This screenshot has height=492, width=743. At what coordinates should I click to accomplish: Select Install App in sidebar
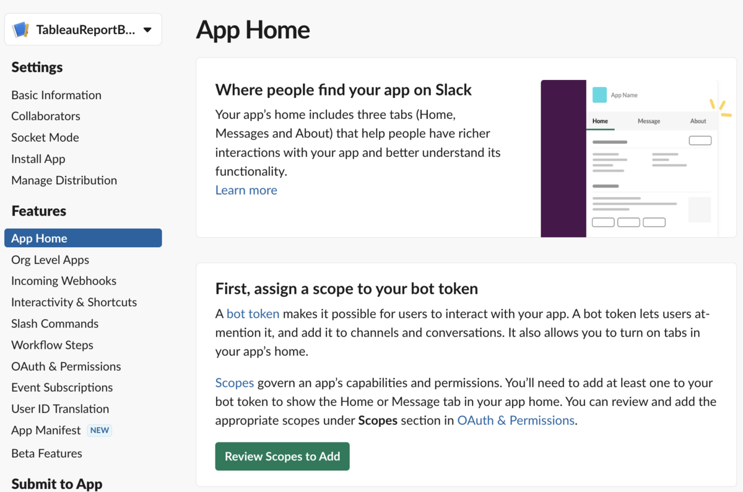(x=38, y=159)
